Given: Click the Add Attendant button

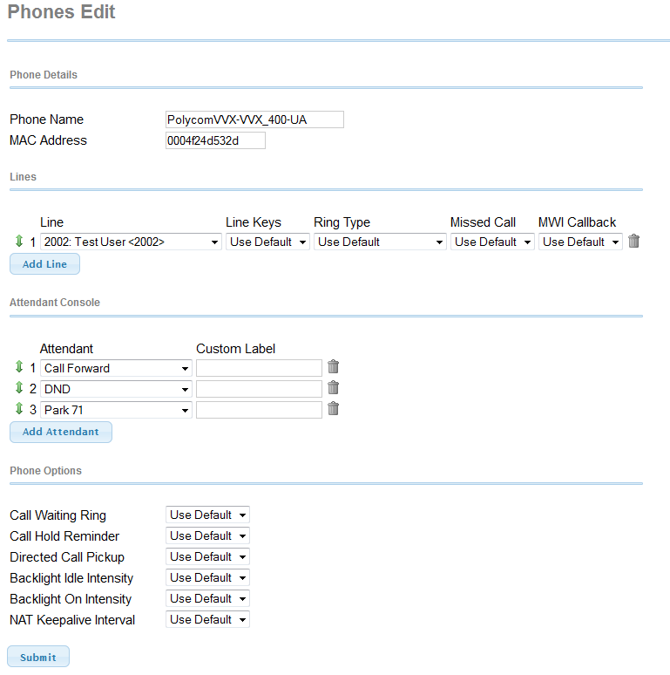Looking at the screenshot, I should pyautogui.click(x=61, y=432).
